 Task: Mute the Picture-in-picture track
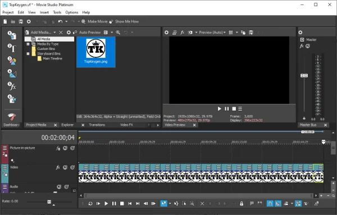tap(65, 148)
